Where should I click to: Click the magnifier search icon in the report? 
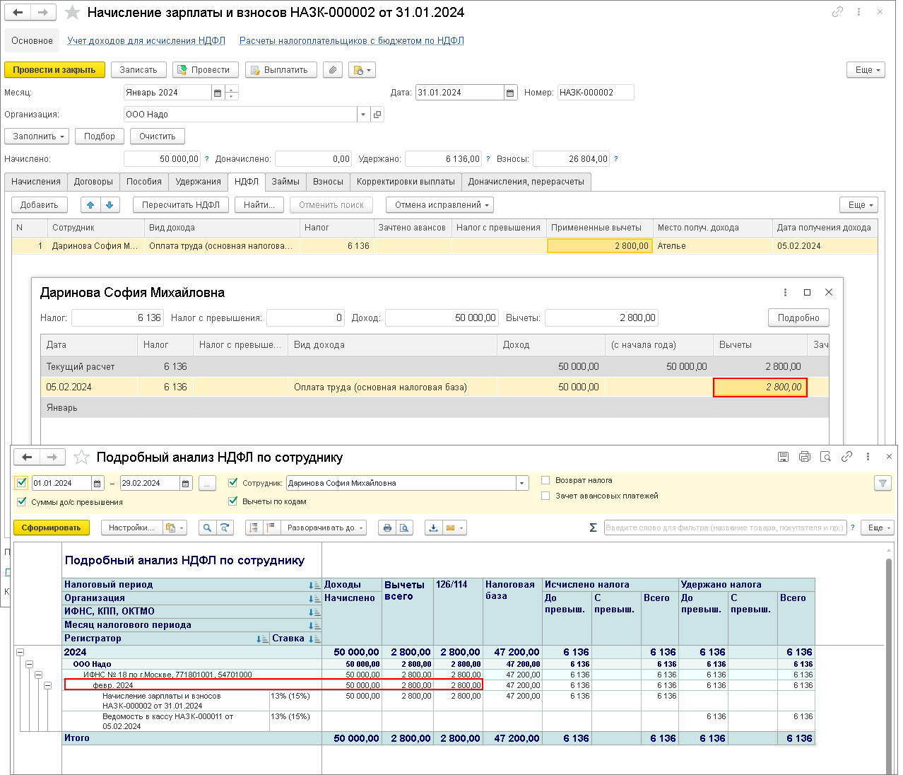click(206, 528)
